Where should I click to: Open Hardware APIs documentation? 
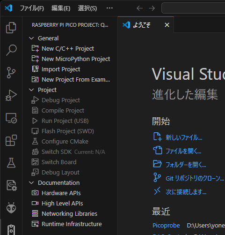(x=70, y=193)
